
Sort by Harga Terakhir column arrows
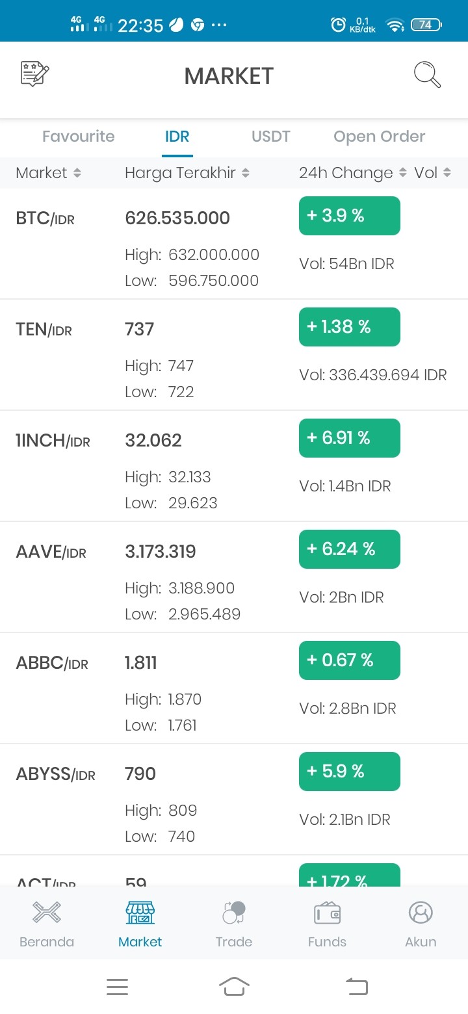coord(246,173)
